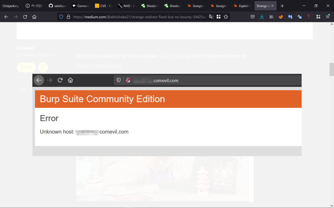Switch to the satishpa GitHub tab

pyautogui.click(x=57, y=6)
